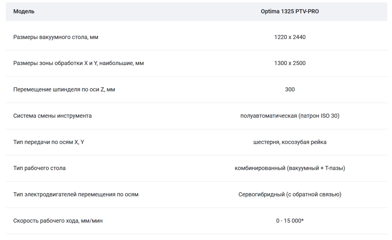This screenshot has height=240, width=392.
Task: Click the value '1220 x 2440'
Action: 290,37
